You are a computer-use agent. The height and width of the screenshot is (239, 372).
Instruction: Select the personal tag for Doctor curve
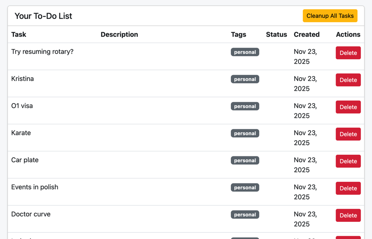click(245, 215)
